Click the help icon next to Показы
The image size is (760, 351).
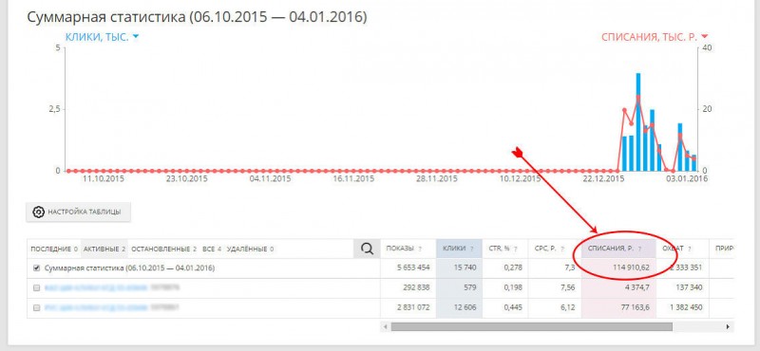[420, 249]
